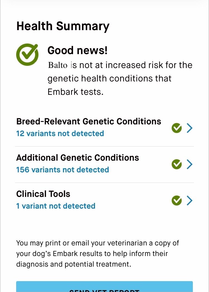Expand Breed-Relevant Genetic Conditions chevron arrow
This screenshot has width=209, height=292.
[190, 128]
